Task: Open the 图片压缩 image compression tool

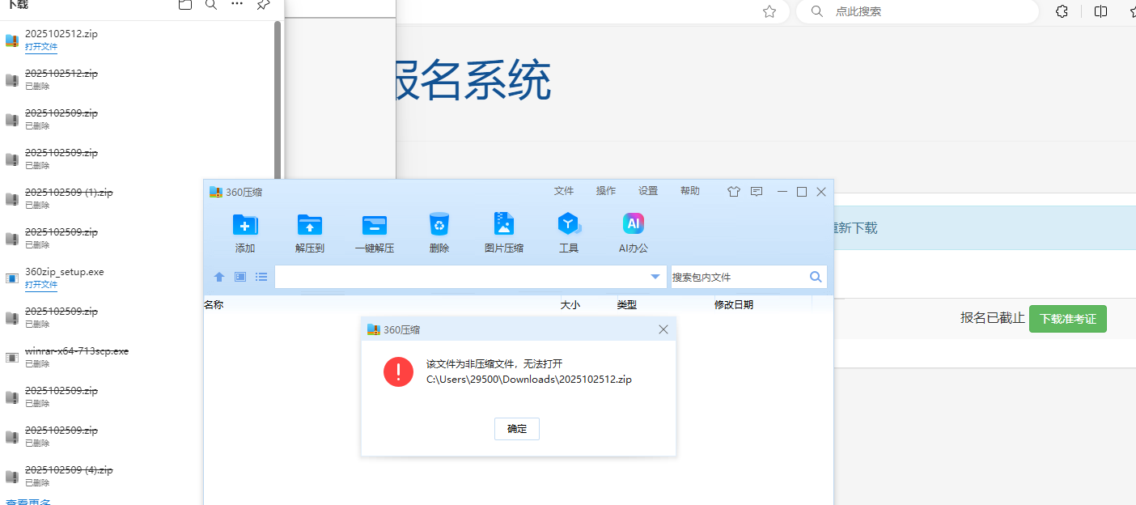Action: tap(504, 224)
